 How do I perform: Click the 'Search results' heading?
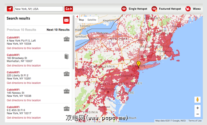click(x=18, y=18)
